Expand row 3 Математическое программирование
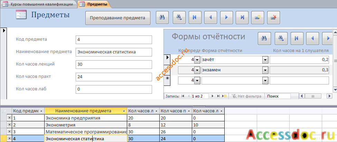Viewport: 337px width, 142px height. click(9, 132)
